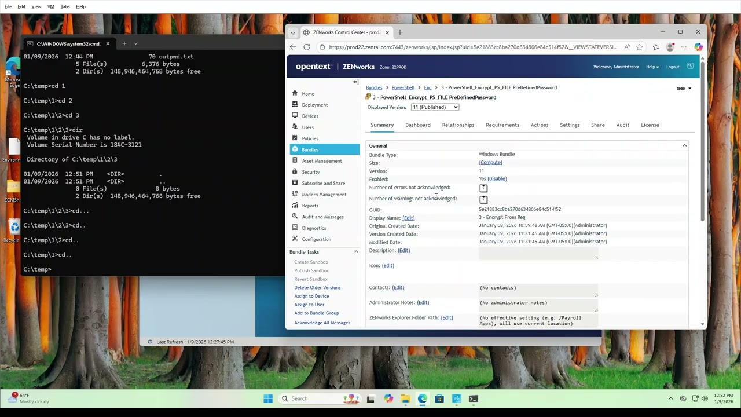Add this page to browser favorites
The image size is (741, 417).
tap(639, 47)
